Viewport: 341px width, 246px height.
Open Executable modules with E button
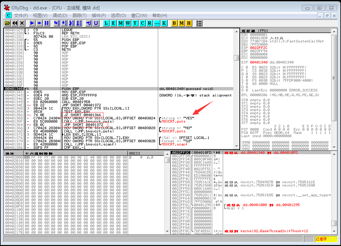[113, 23]
